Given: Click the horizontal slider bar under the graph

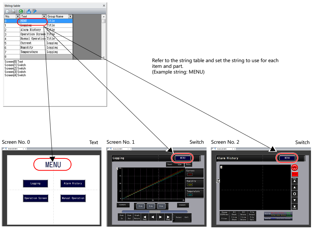Looking at the screenshot, I should click(x=155, y=212).
